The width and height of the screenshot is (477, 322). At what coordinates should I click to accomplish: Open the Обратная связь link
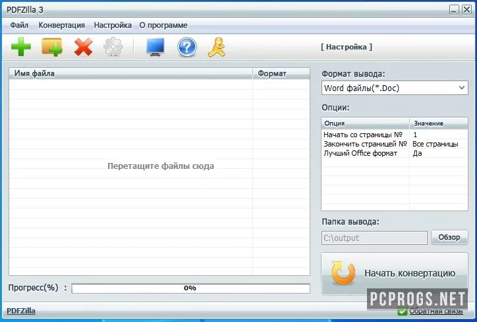point(436,311)
